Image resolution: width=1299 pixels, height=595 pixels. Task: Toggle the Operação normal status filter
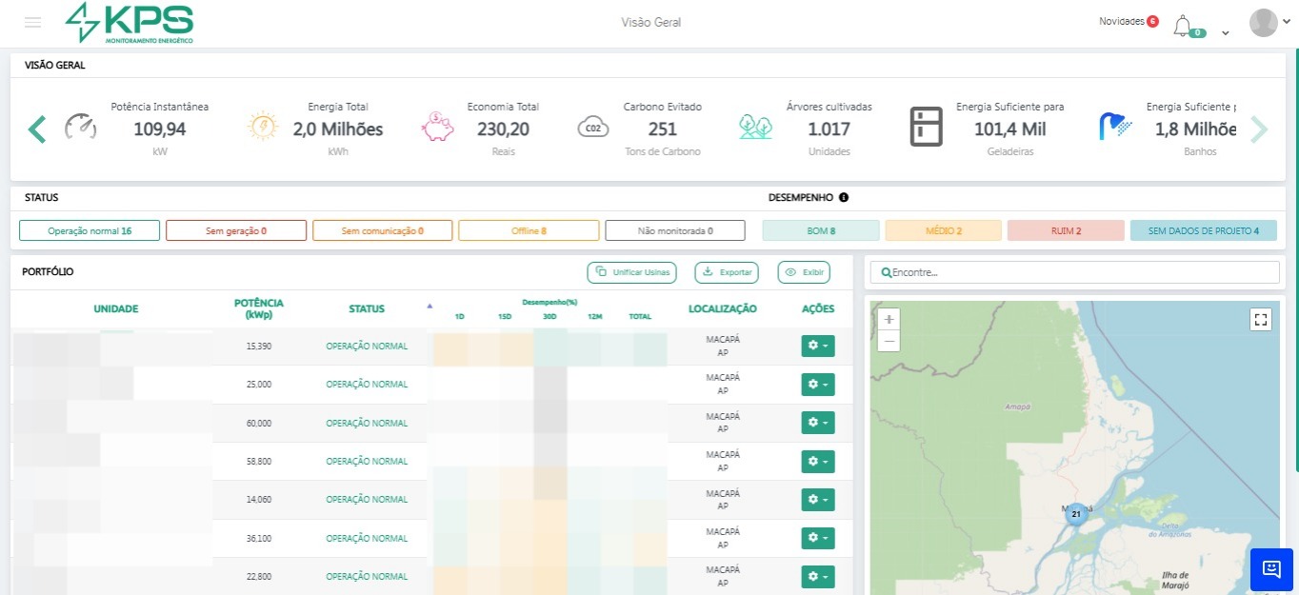point(90,230)
